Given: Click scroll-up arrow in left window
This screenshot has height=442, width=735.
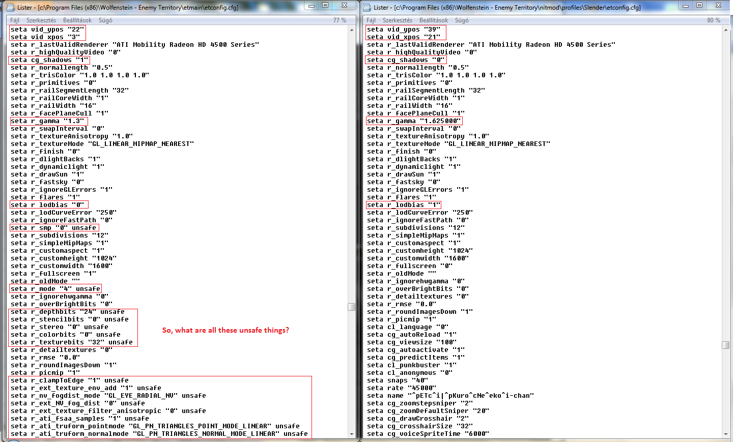Looking at the screenshot, I should 352,30.
